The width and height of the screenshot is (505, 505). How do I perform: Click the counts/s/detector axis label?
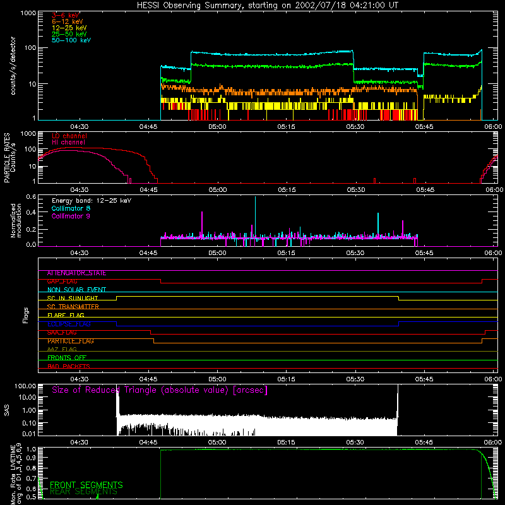point(13,66)
